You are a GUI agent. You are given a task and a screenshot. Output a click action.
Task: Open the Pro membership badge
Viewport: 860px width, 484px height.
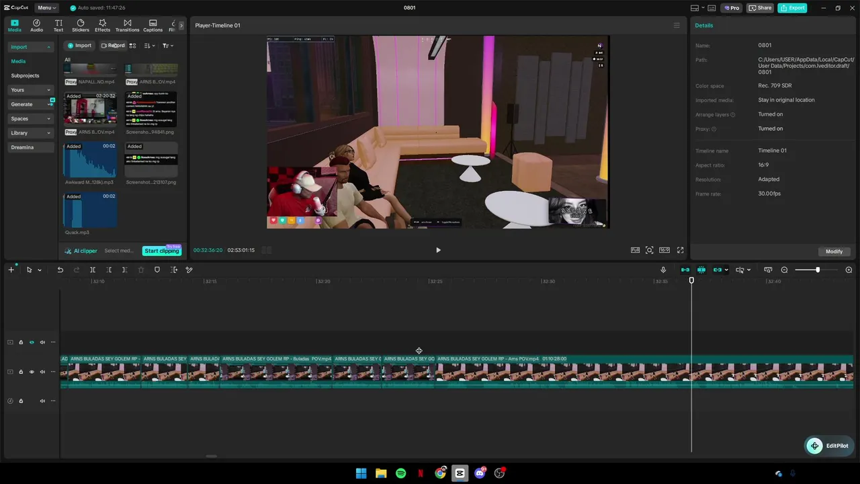[731, 8]
